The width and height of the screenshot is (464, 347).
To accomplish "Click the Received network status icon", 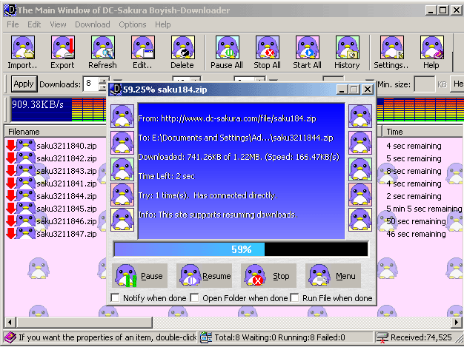I will tap(382, 337).
